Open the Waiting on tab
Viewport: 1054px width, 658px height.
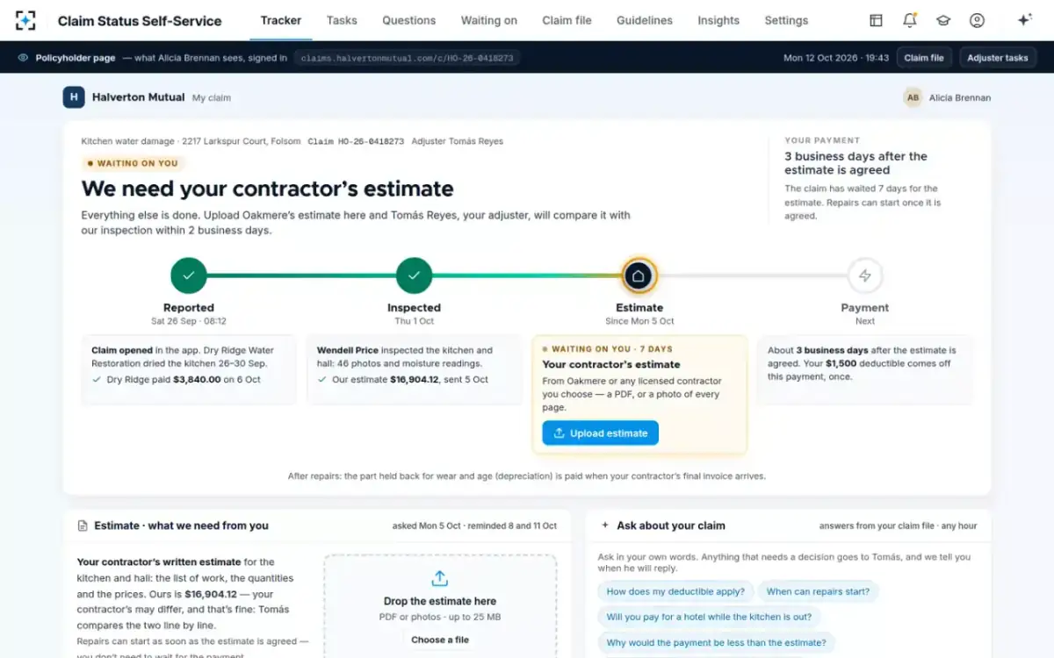489,20
